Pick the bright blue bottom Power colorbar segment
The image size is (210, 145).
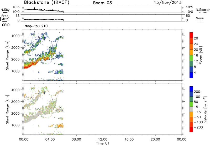click(x=191, y=75)
